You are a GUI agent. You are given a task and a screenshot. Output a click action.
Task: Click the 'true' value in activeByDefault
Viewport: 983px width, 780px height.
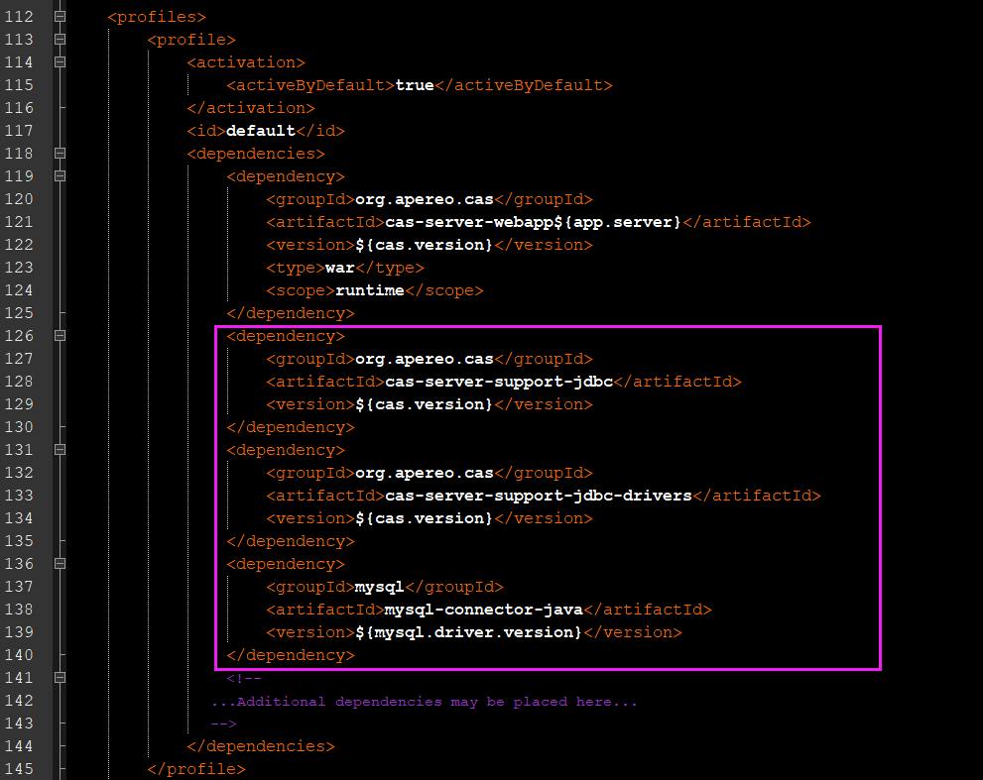(x=415, y=85)
